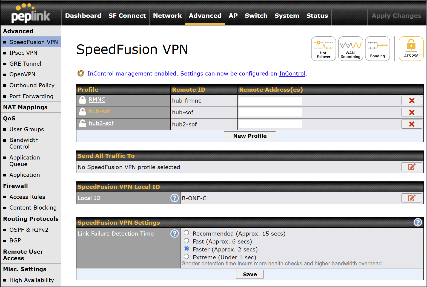Open GRE Tunnel in sidebar
This screenshot has height=287, width=427.
point(25,64)
